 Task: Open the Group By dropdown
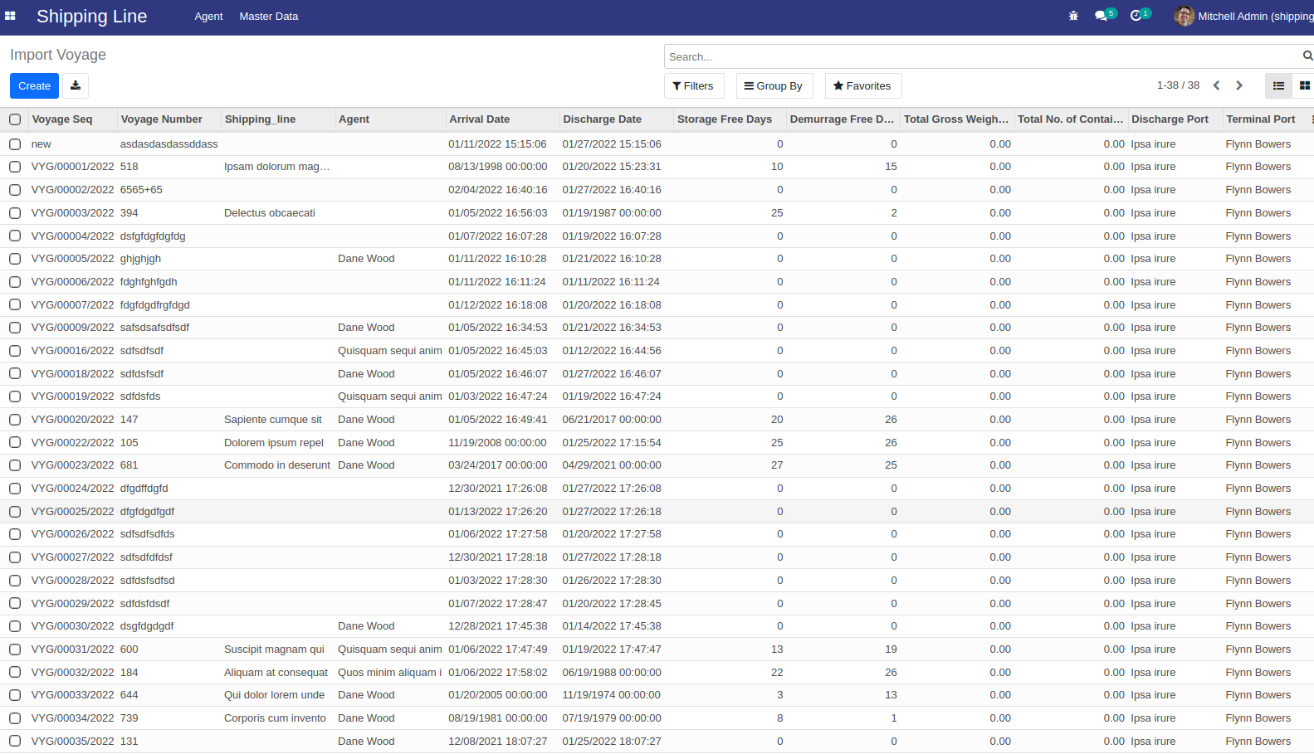tap(773, 86)
